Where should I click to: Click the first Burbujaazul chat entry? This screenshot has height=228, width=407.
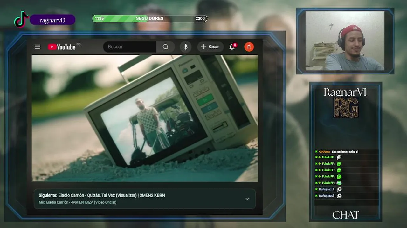[347, 189]
